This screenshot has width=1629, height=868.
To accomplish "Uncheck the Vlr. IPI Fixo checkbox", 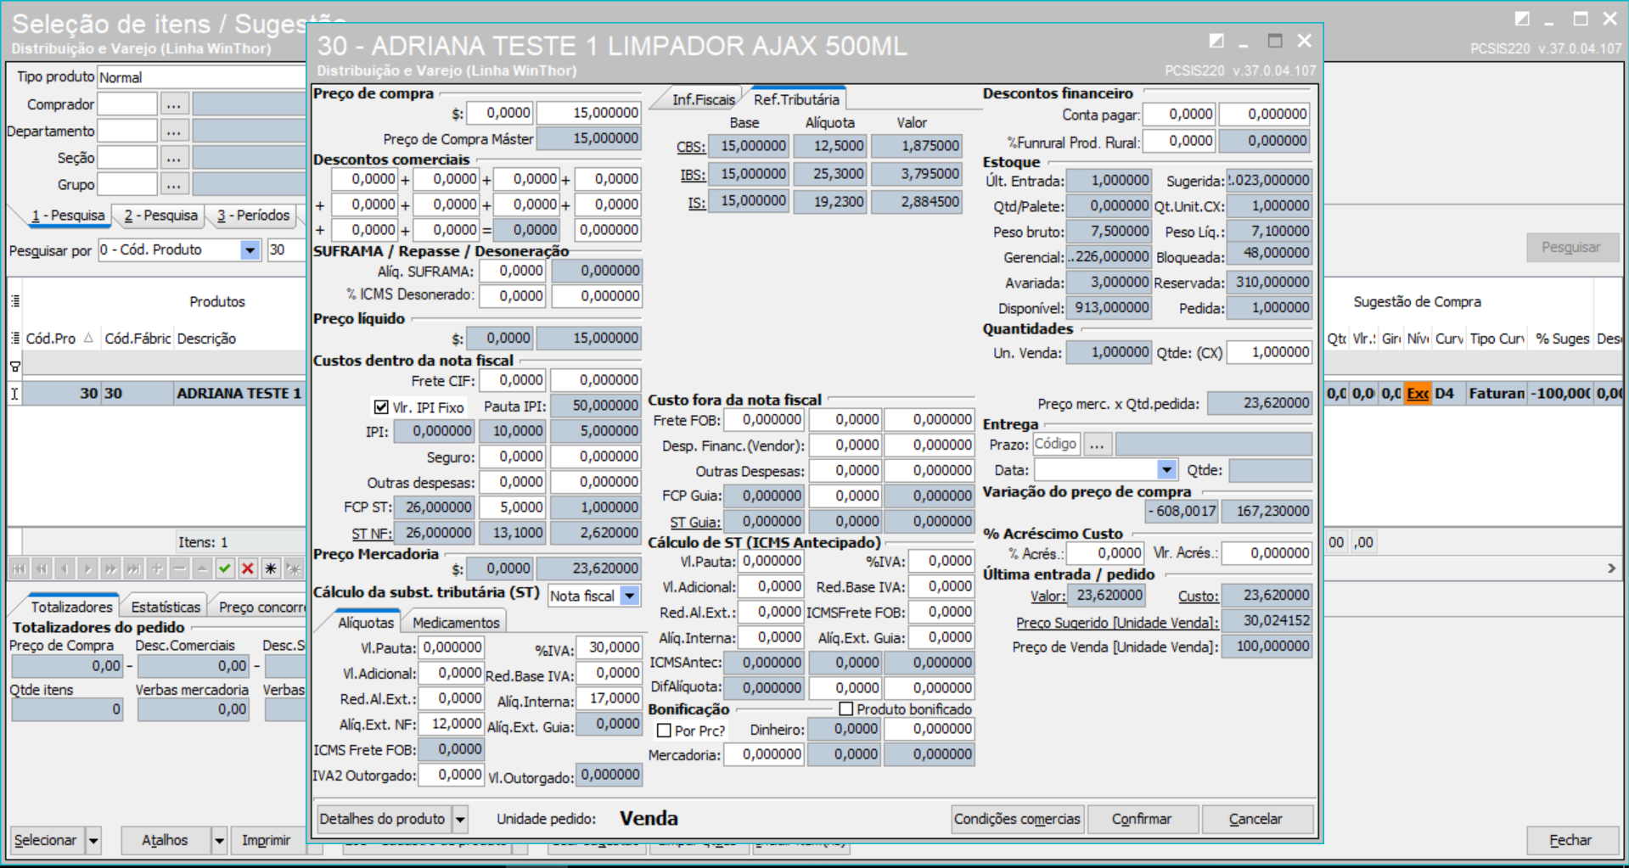I will [382, 407].
